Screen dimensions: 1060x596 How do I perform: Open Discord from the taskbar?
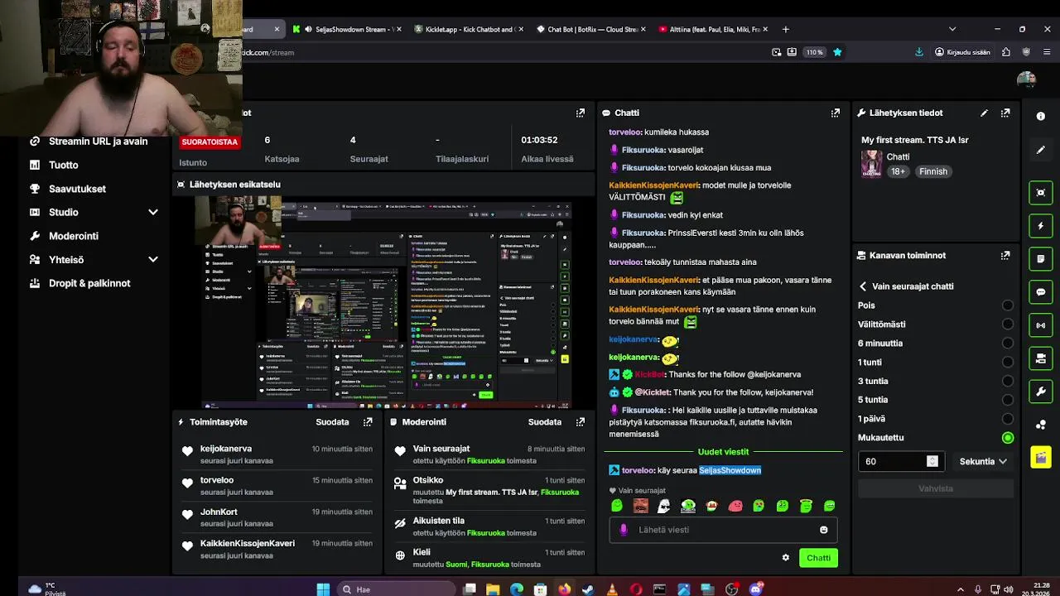(x=755, y=589)
